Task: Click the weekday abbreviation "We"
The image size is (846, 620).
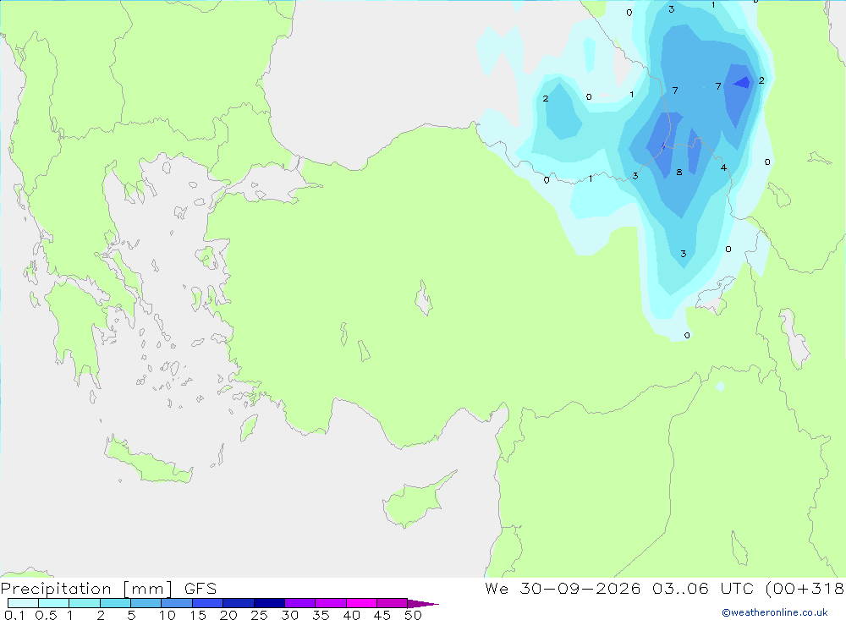Action: pos(497,588)
